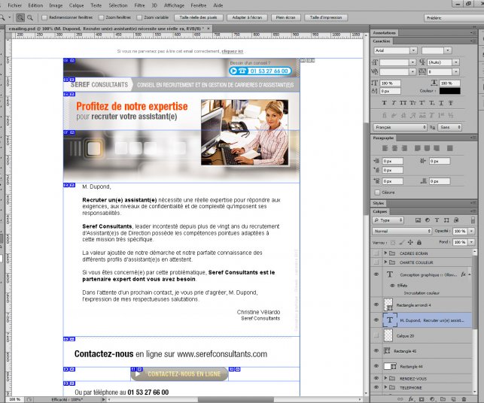Align paragraph text left
The width and height of the screenshot is (484, 403).
[385, 148]
